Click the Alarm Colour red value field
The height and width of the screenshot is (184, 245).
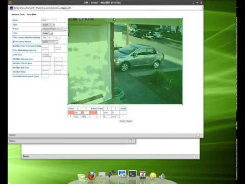point(44,37)
